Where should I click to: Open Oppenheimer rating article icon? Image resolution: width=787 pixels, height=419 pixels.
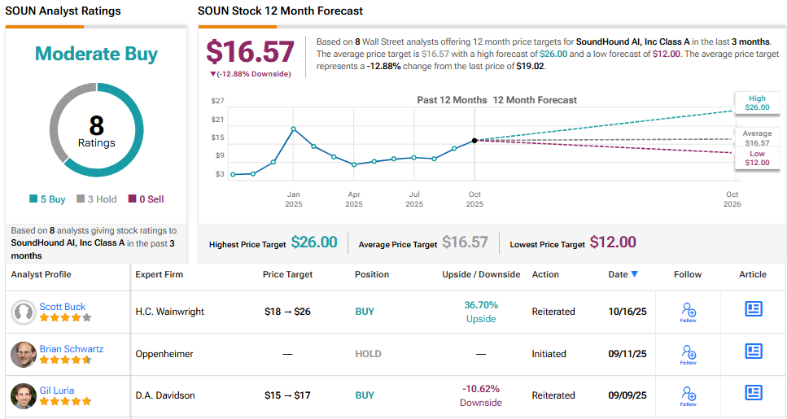753,351
